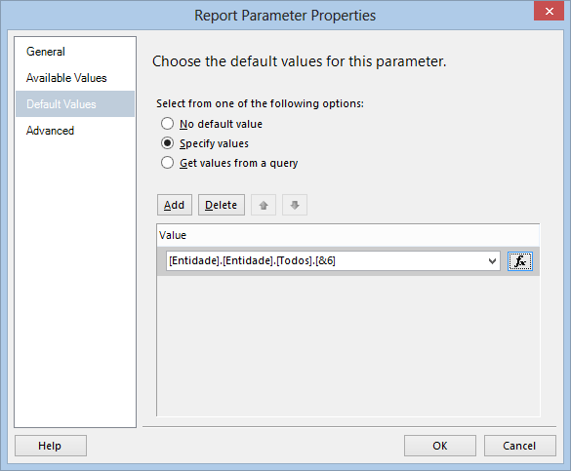Open the General page
571x471 pixels.
point(46,52)
